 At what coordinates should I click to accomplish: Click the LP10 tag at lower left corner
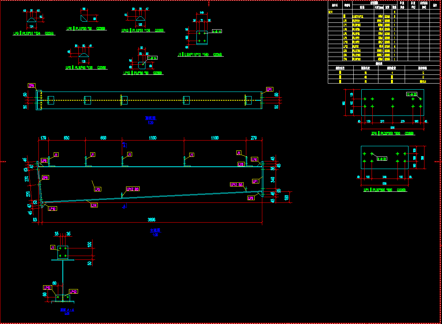pyautogui.click(x=53, y=209)
